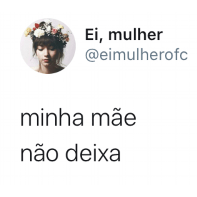Select the tweet line minha mãe
197x197 pixels.
78,117
